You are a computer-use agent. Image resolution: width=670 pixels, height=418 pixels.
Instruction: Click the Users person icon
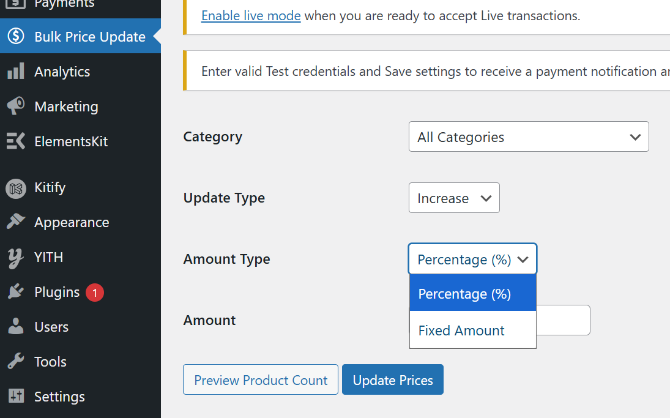pyautogui.click(x=16, y=327)
